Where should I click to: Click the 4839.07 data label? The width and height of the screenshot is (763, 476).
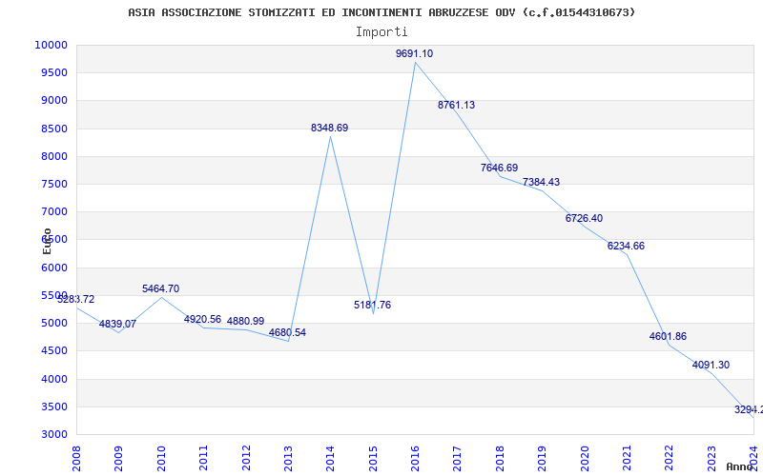[117, 324]
